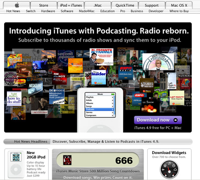Visit the Made4Mac link

87,11
